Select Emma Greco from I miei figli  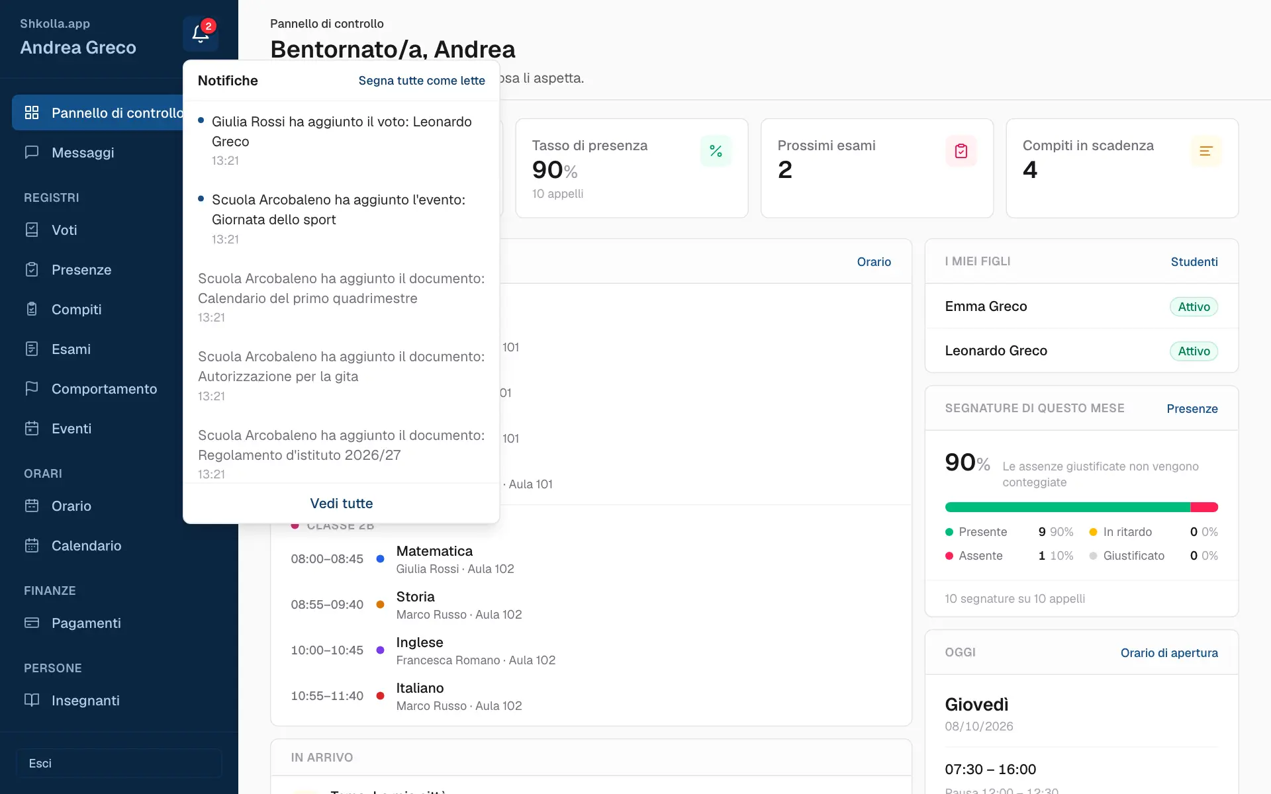point(1081,306)
